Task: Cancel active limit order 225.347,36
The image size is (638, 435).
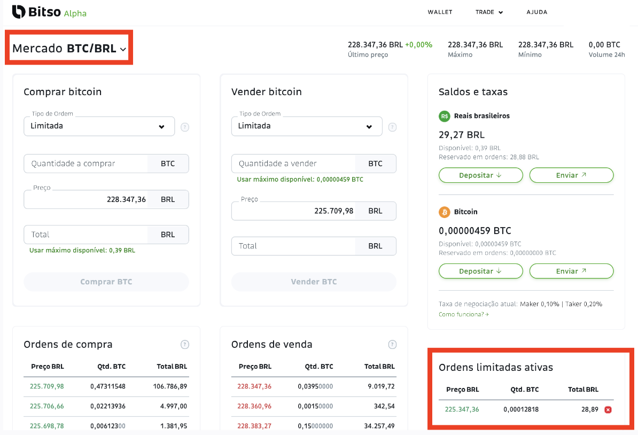Action: point(608,410)
